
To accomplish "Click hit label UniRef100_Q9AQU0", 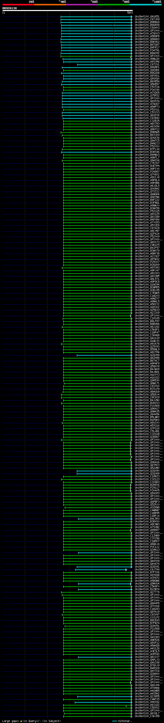I will (x=147, y=39).
